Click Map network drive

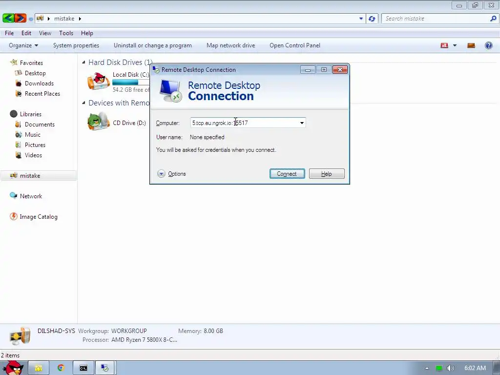click(x=230, y=45)
